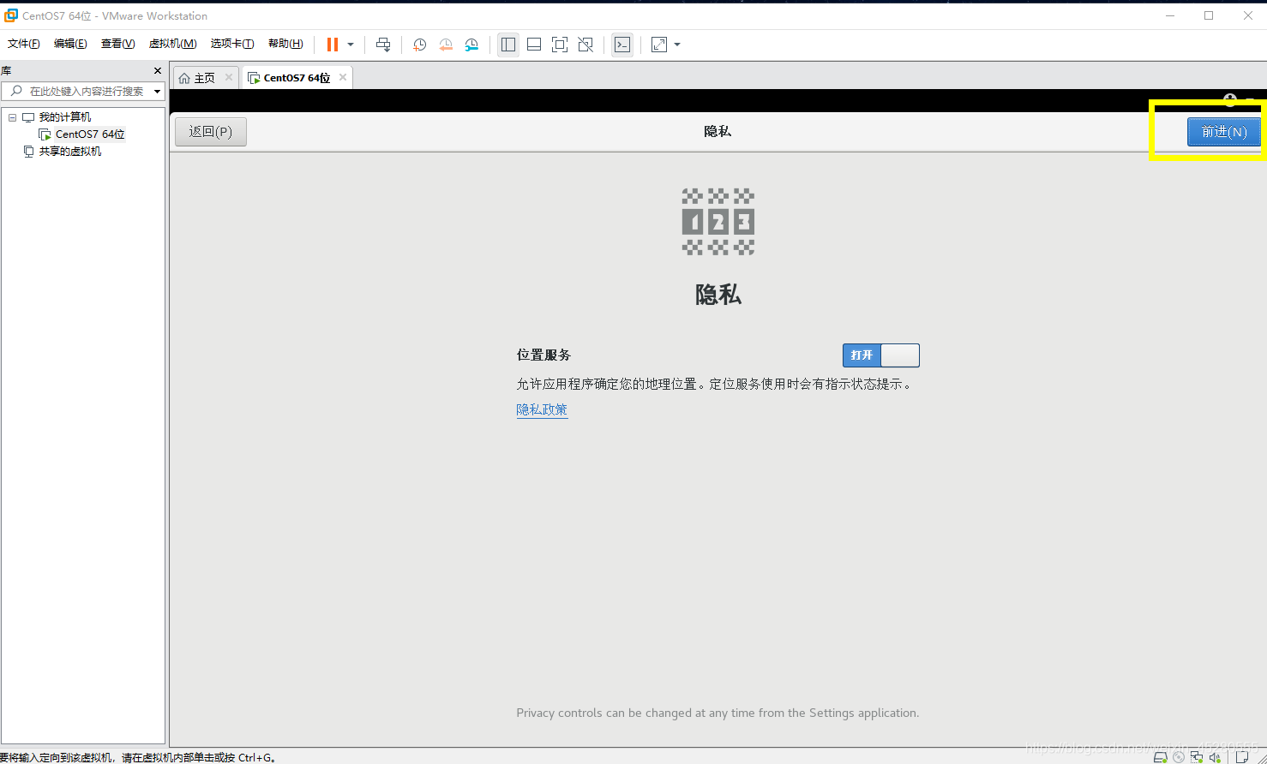Switch to Unity mode
The width and height of the screenshot is (1267, 764).
[x=585, y=45]
